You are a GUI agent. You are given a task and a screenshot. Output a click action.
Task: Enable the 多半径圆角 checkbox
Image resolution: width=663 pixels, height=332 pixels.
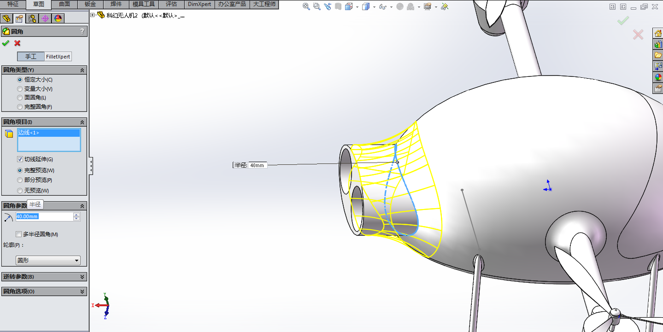click(19, 234)
